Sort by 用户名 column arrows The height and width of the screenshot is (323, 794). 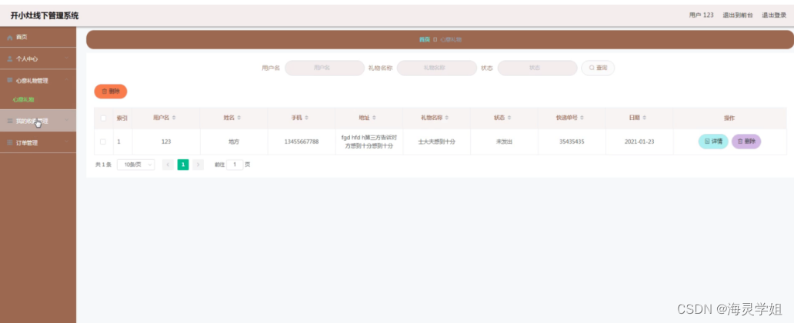tap(174, 118)
